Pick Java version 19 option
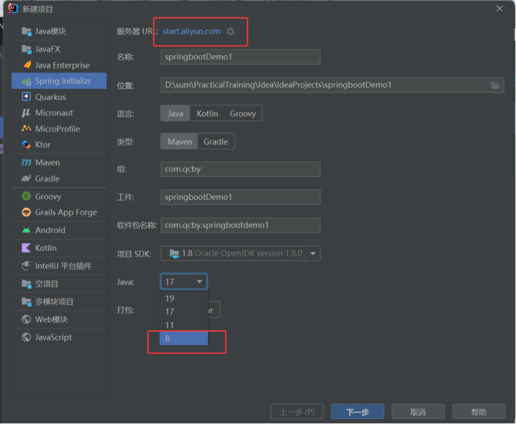516x424 pixels. coord(184,299)
